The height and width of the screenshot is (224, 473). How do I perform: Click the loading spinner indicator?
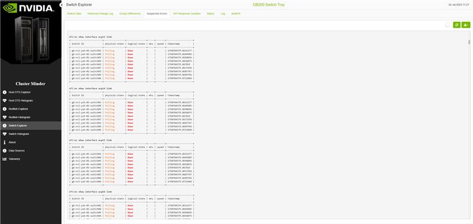point(448,25)
